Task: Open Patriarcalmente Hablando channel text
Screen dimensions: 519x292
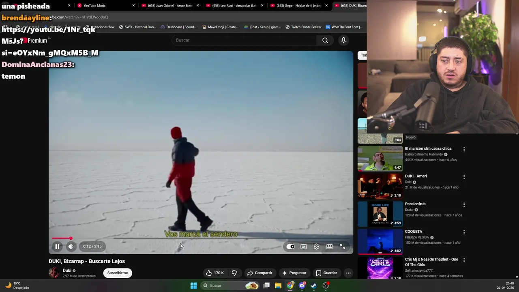Action: click(x=424, y=155)
